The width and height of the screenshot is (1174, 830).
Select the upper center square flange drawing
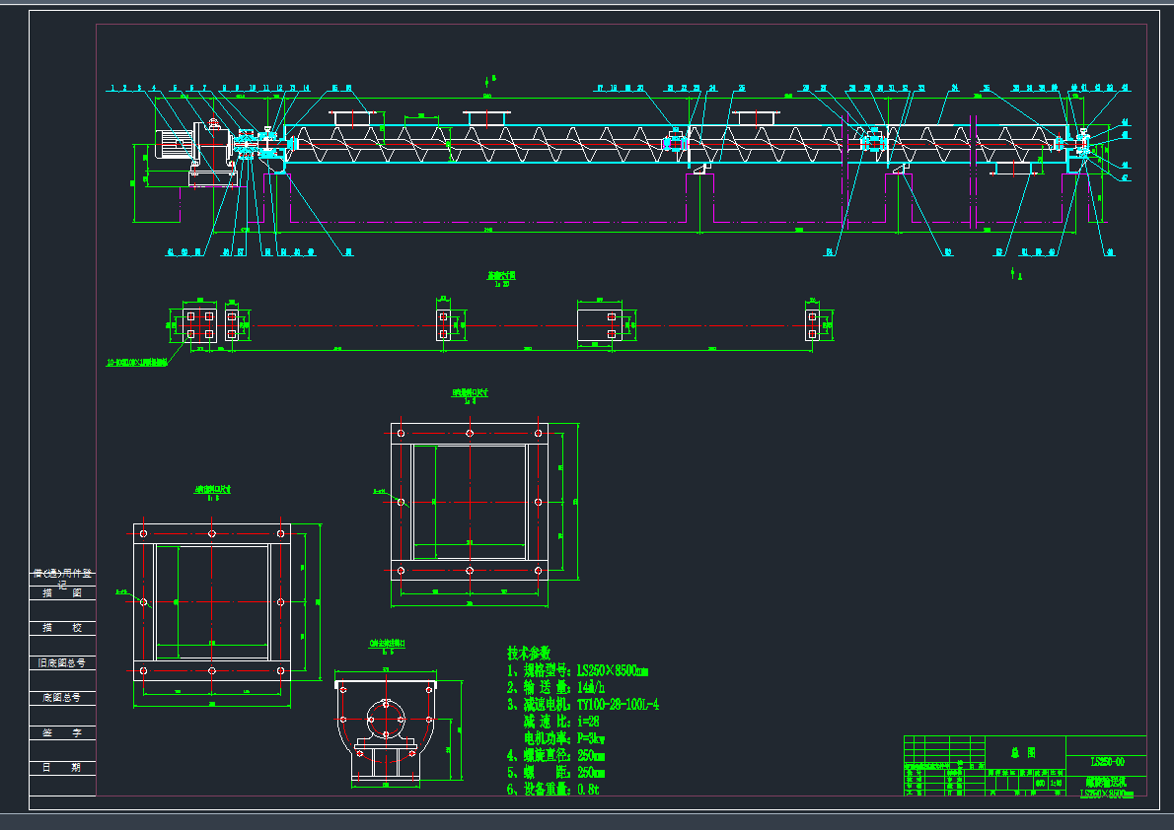[469, 502]
